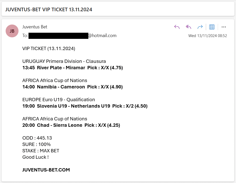Screen dimensions: 236x183
Task: Open the More actions ellipsis menu
Action: (x=224, y=27)
